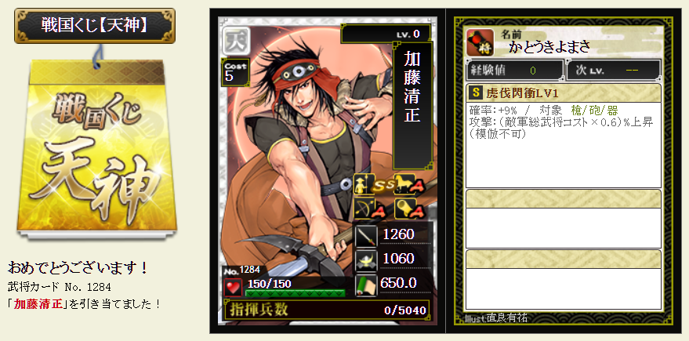
Task: Click the 天 rarity icon on card
Action: tap(236, 41)
